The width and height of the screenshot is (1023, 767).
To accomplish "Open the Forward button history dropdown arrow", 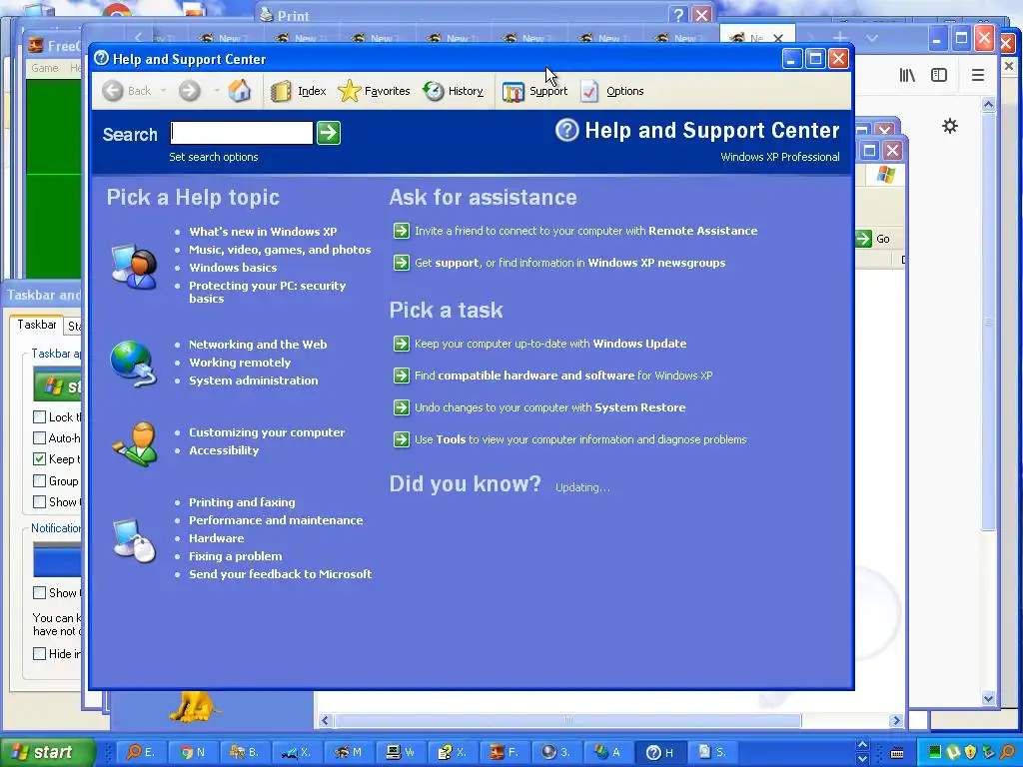I will click(216, 91).
